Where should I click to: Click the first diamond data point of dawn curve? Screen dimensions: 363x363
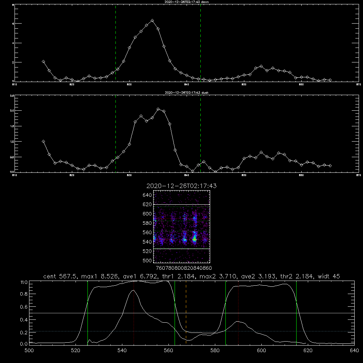(x=43, y=62)
